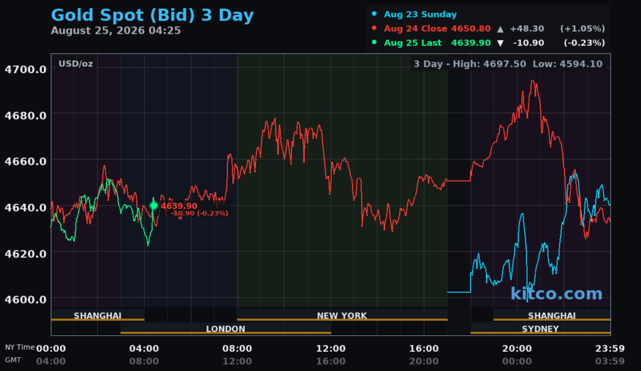Screen dimensions: 641x371
Task: Select the 'Aug 23 Sunday' legend label
Action: pos(420,14)
